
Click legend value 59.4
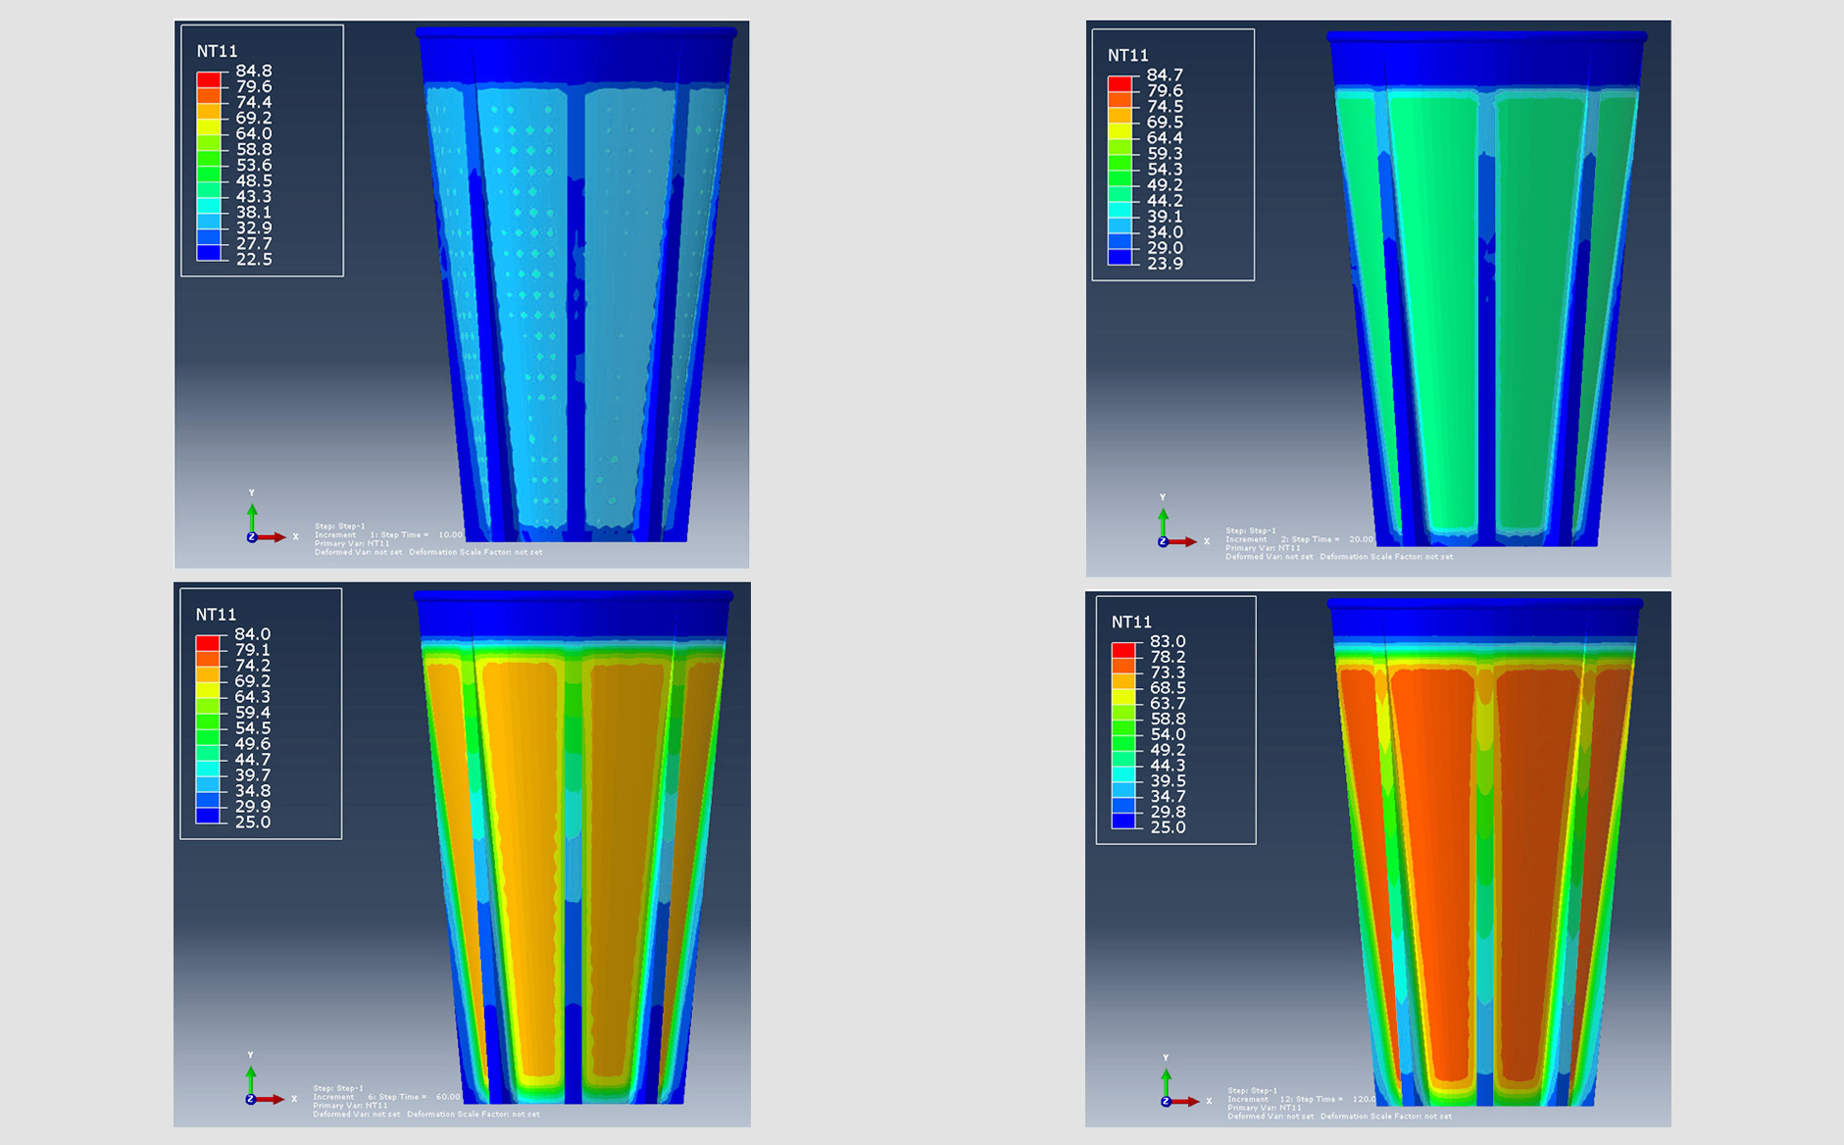click(x=253, y=713)
